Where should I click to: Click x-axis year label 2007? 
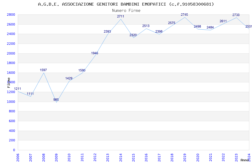31,157
